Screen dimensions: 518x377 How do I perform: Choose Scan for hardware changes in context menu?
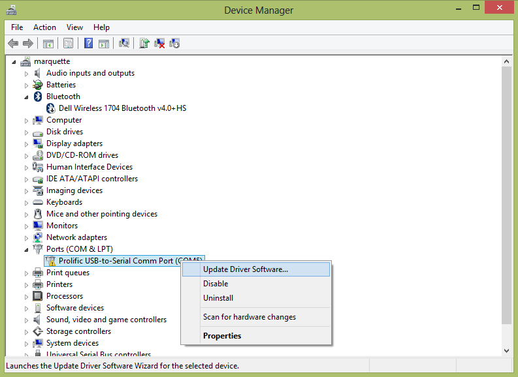point(256,317)
